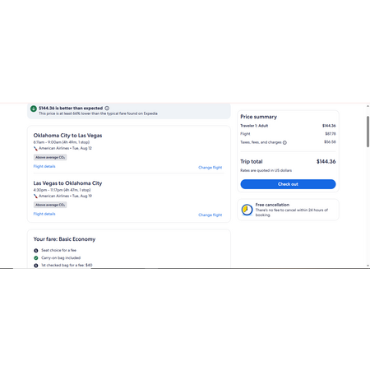Click the vertical scrollbar thumb
370x370 pixels.
(368, 132)
